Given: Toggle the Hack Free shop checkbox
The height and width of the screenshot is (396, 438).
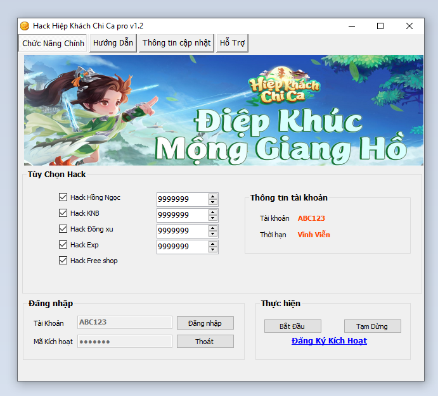Looking at the screenshot, I should coord(63,261).
